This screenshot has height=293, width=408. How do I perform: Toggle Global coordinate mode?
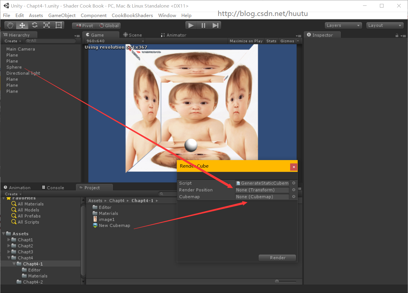(109, 26)
